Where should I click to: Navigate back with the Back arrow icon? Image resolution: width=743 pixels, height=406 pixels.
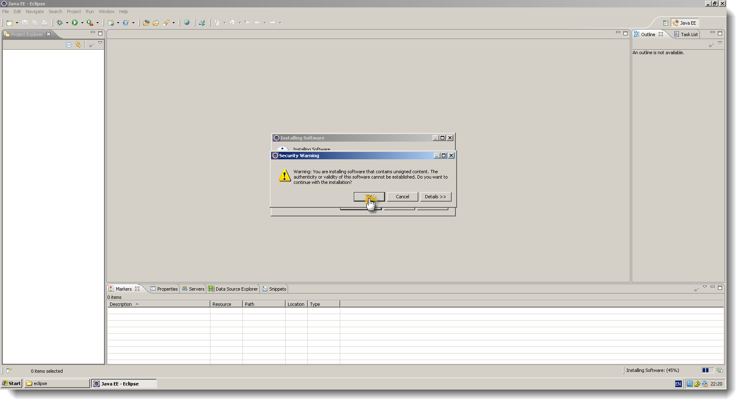pos(258,23)
